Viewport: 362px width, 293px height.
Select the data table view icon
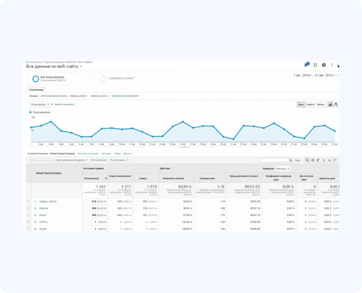pyautogui.click(x=307, y=160)
